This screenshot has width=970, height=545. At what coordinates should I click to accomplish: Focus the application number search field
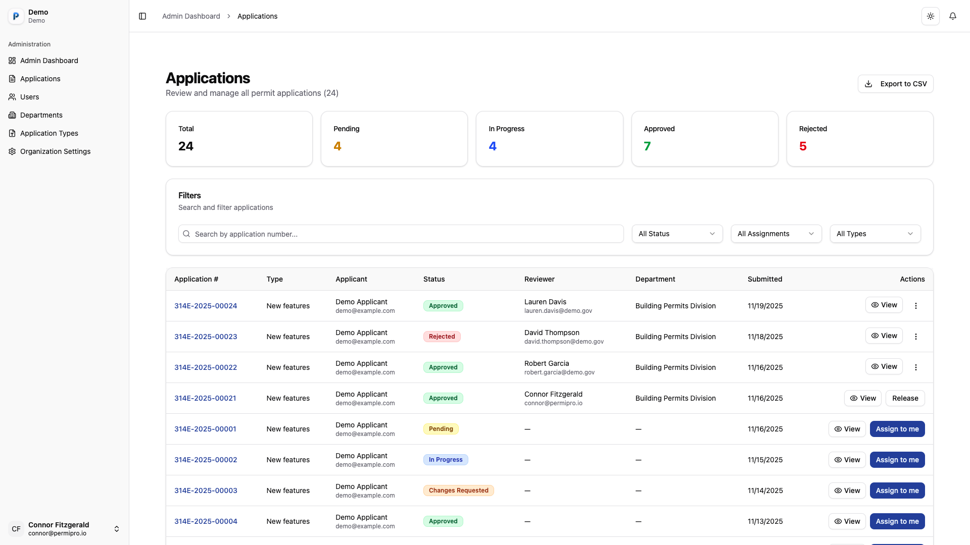tap(401, 234)
